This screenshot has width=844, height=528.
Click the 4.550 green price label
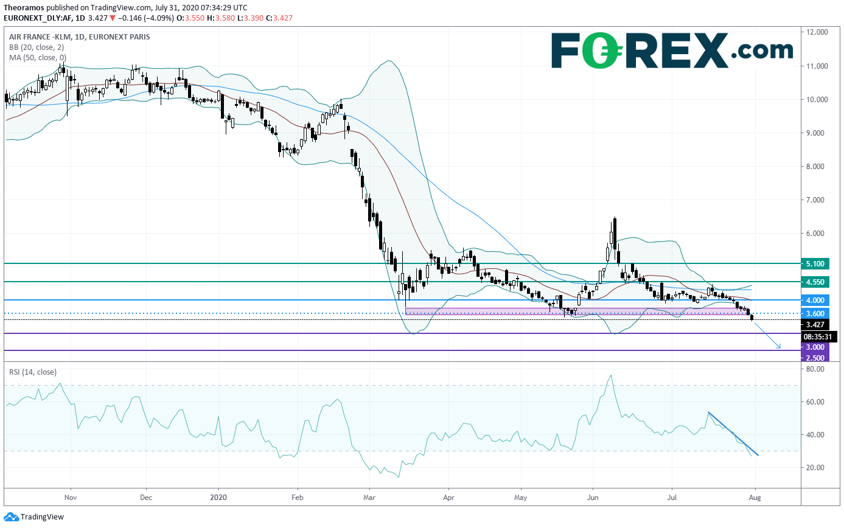(x=815, y=282)
